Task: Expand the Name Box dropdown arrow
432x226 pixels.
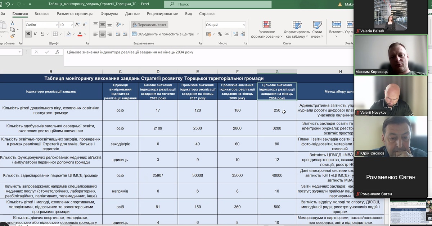Action: pyautogui.click(x=20, y=52)
